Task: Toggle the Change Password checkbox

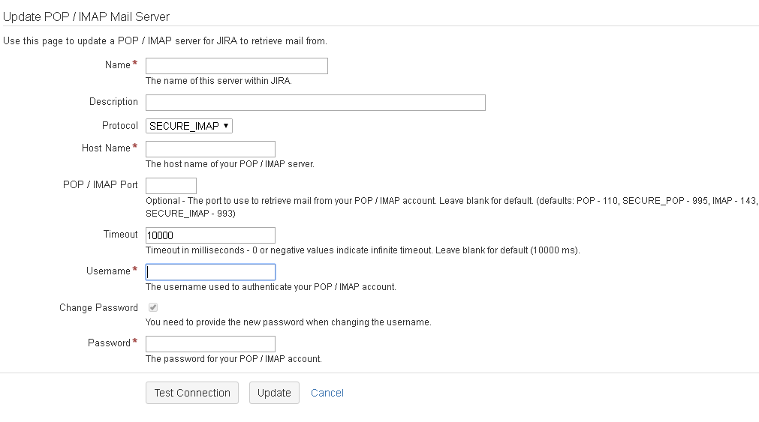Action: (153, 307)
